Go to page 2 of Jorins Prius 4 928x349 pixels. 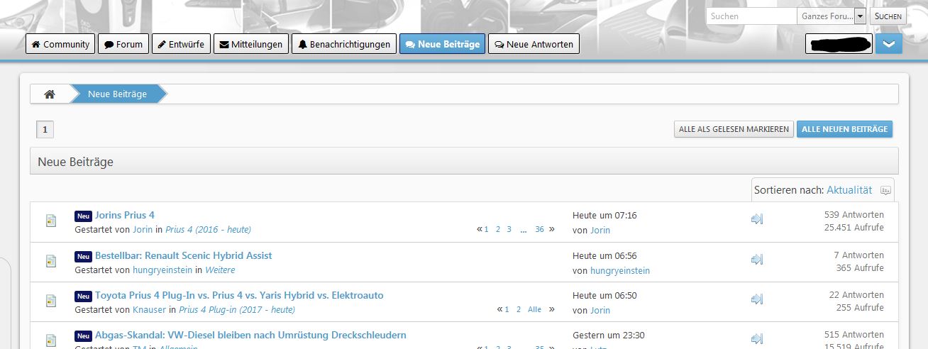(498, 229)
